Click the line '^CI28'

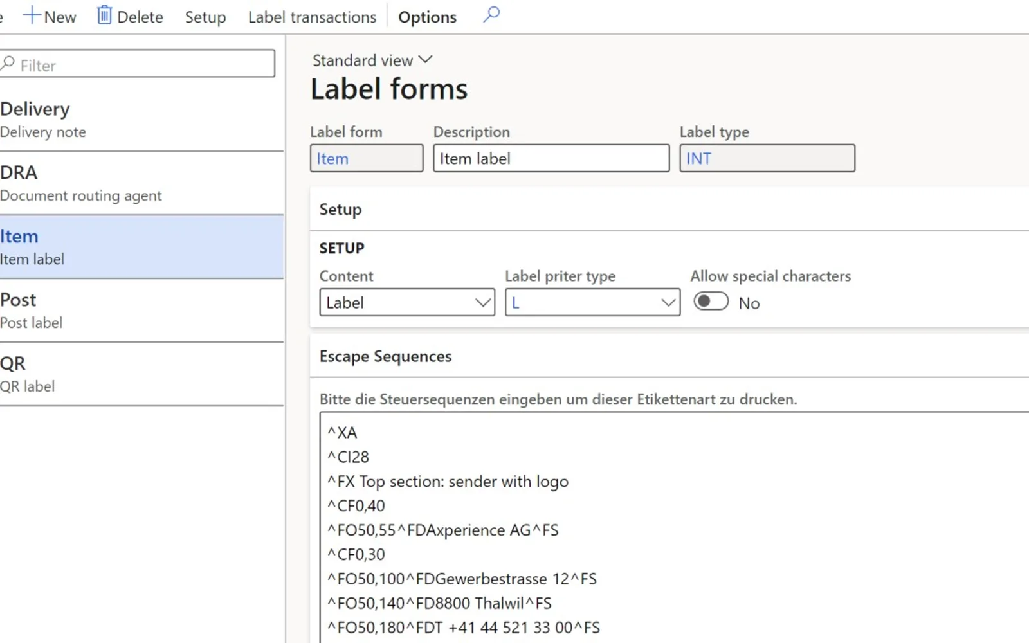pyautogui.click(x=348, y=457)
